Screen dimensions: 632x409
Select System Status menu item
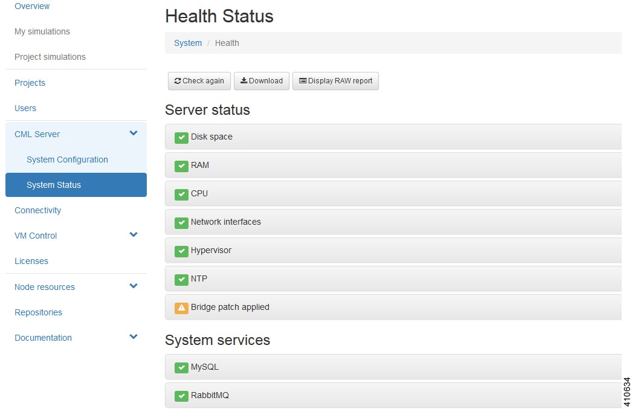[54, 185]
